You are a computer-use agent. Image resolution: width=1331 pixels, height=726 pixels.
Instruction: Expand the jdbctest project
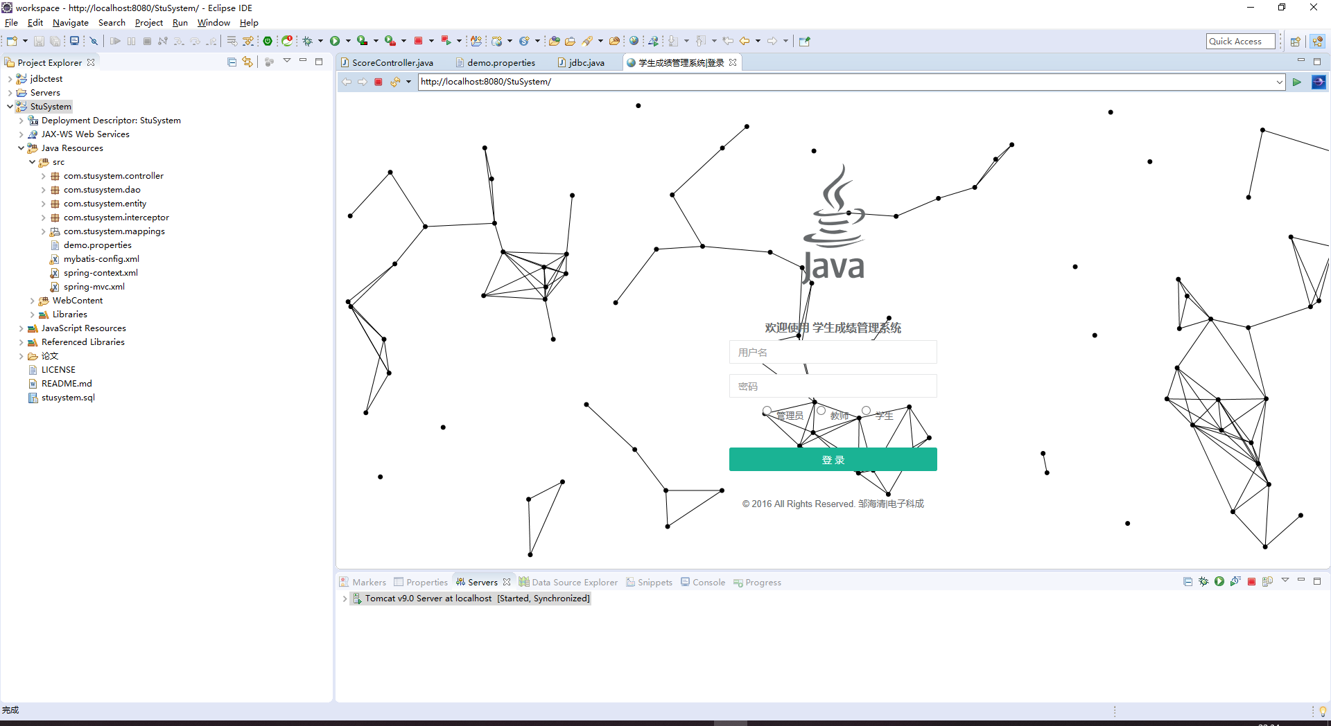(x=10, y=78)
